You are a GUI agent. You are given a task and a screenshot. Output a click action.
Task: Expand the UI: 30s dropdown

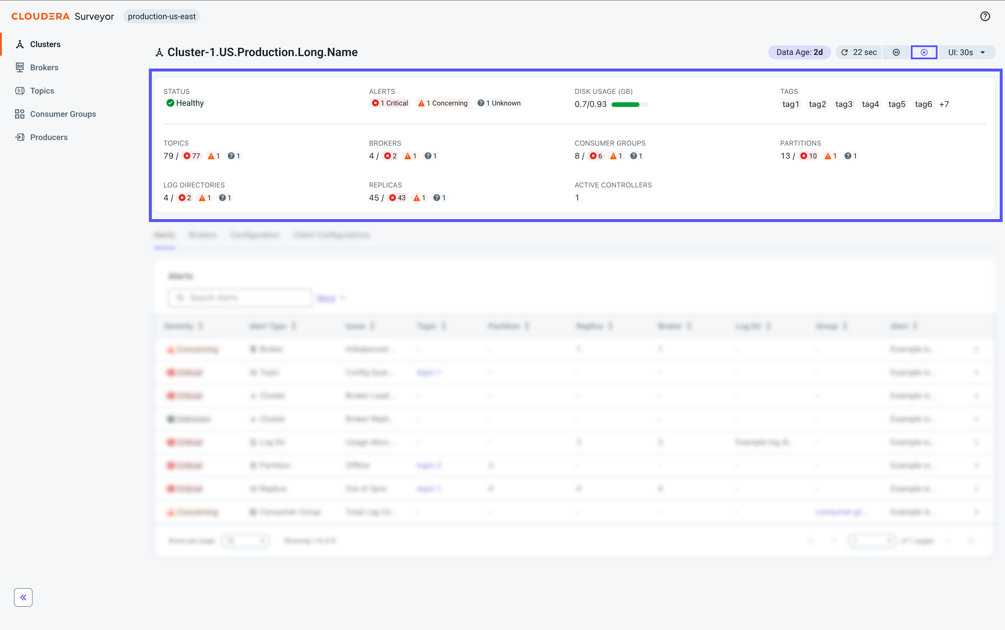[966, 52]
